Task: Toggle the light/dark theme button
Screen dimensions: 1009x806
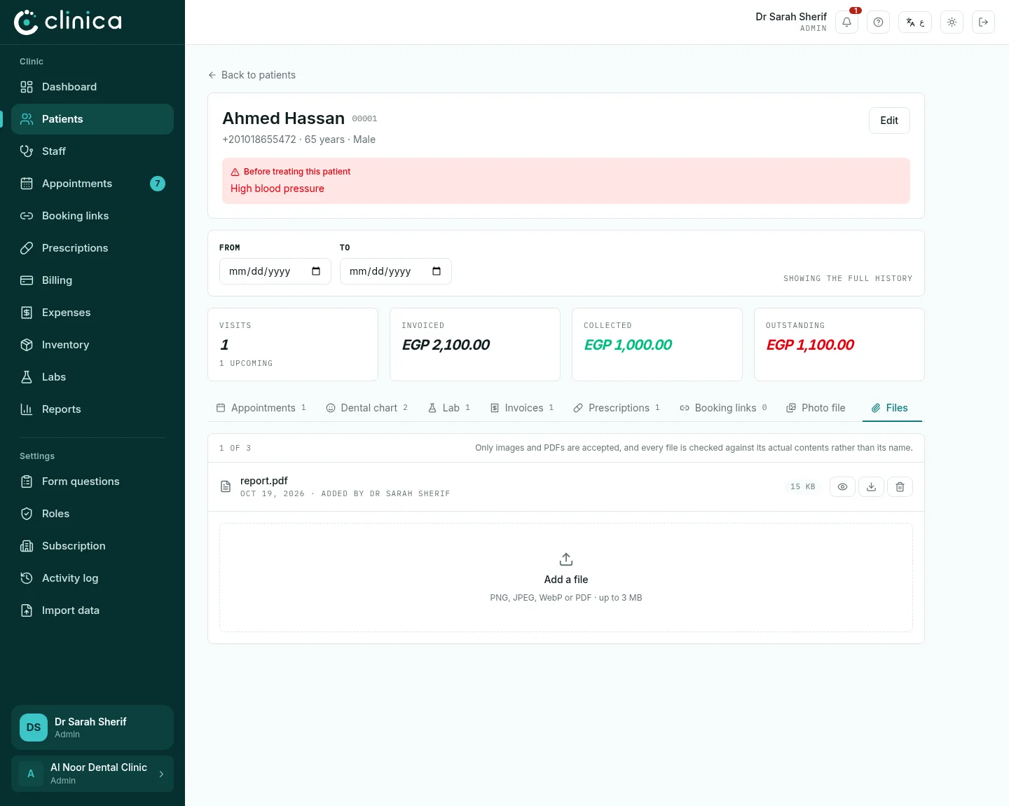Action: tap(952, 22)
